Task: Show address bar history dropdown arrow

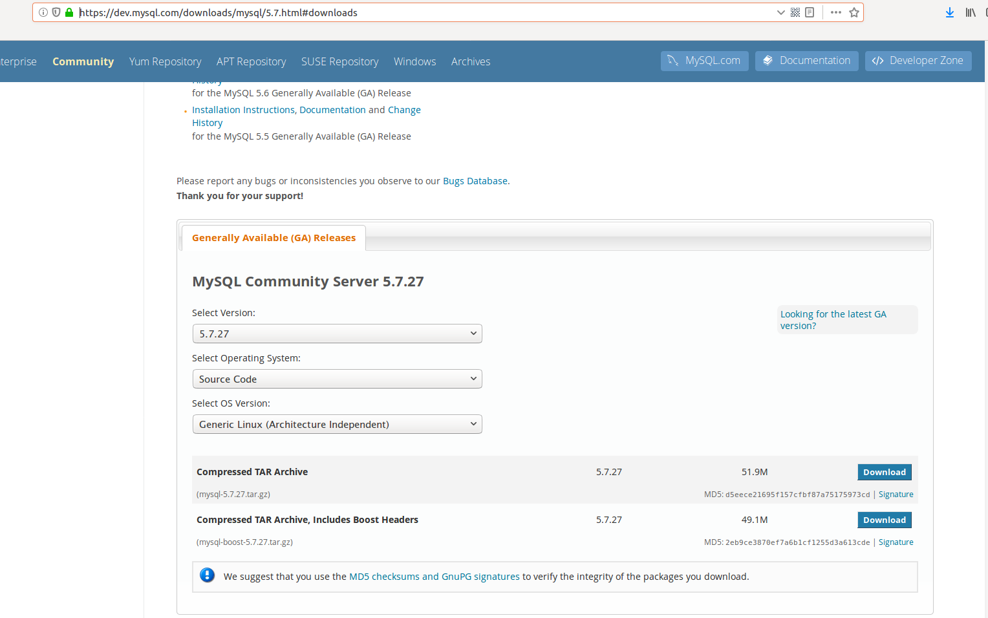Action: pos(780,12)
